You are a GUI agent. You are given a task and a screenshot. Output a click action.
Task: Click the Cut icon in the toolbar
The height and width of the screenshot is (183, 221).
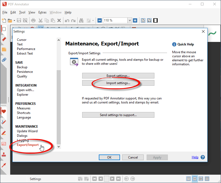(41, 20)
